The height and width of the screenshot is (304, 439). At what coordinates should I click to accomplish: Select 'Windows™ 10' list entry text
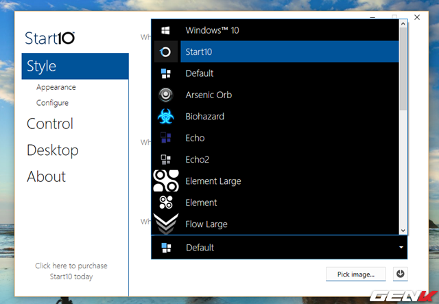coord(212,30)
